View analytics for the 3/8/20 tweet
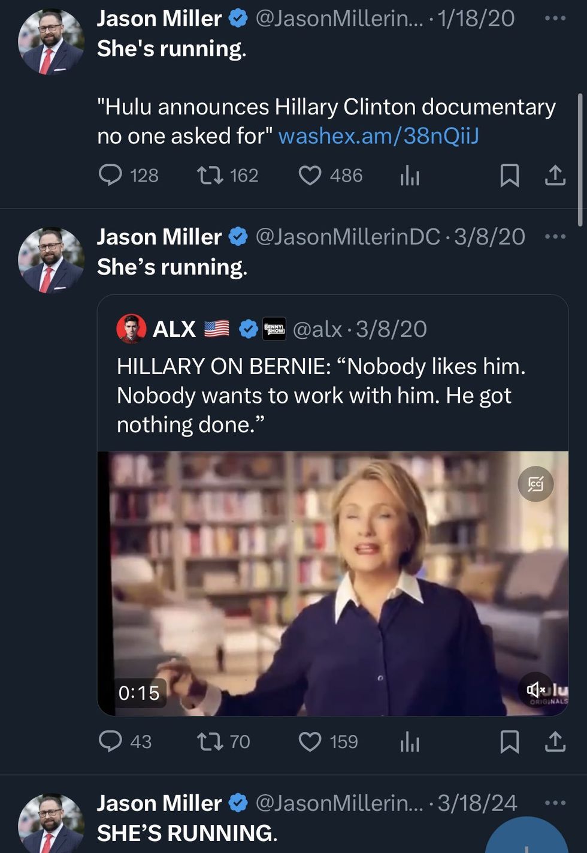Screen dimensions: 587x853 [409, 742]
